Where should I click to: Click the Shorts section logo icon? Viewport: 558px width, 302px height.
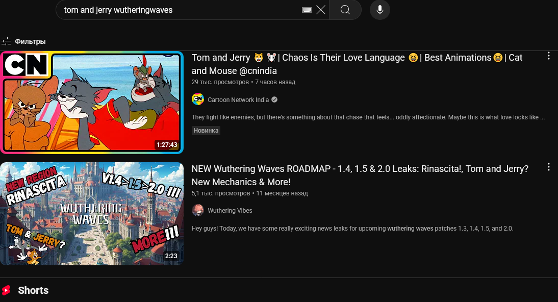7,290
